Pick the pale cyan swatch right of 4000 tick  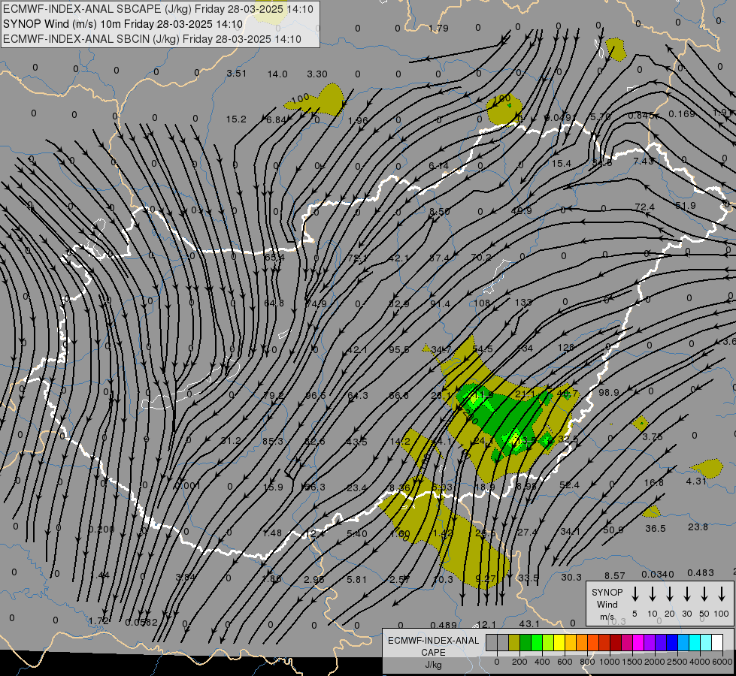(x=707, y=642)
